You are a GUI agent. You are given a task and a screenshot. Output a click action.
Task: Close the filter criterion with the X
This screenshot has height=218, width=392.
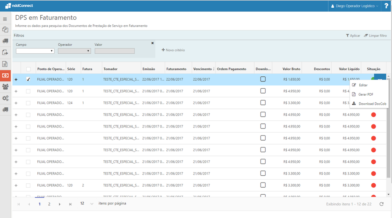152,43
